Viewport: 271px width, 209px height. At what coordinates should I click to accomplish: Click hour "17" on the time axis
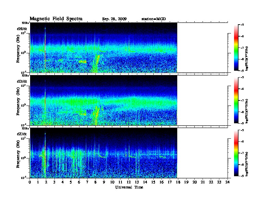170,182
